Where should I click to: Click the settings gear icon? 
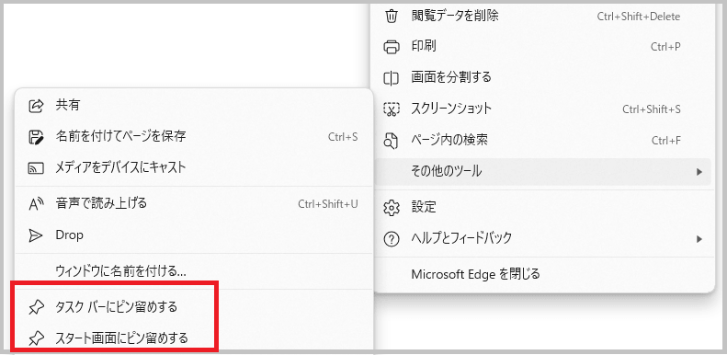coord(392,208)
